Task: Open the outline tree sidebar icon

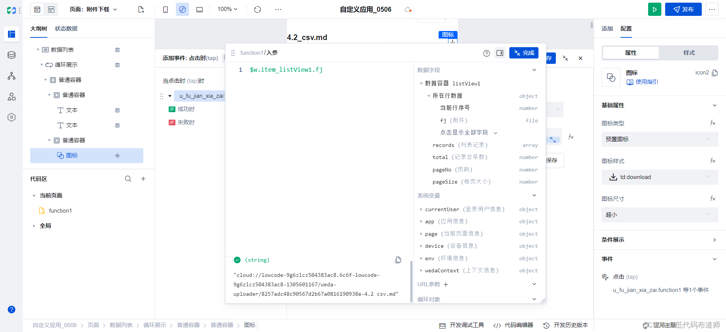Action: tap(11, 34)
